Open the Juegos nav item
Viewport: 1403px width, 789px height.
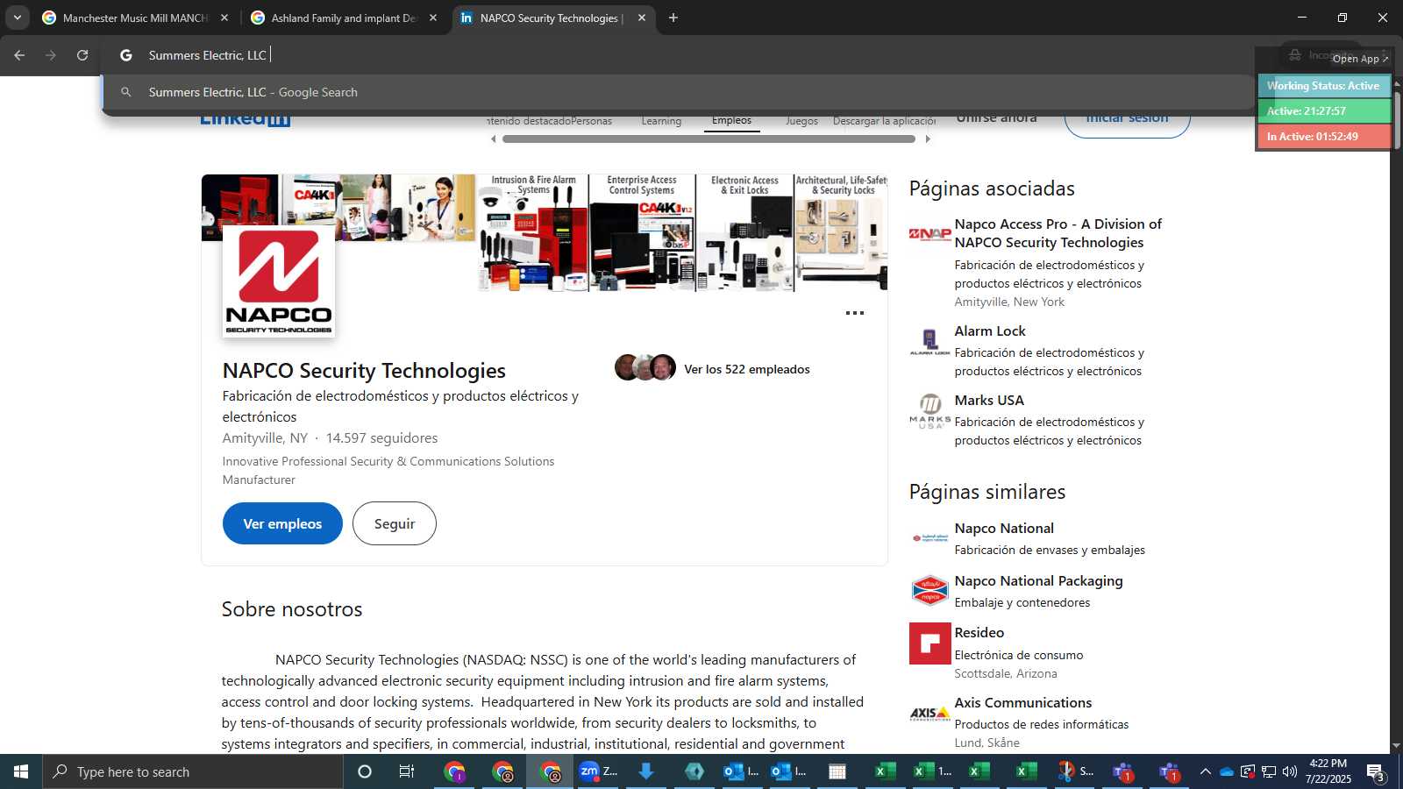(801, 121)
